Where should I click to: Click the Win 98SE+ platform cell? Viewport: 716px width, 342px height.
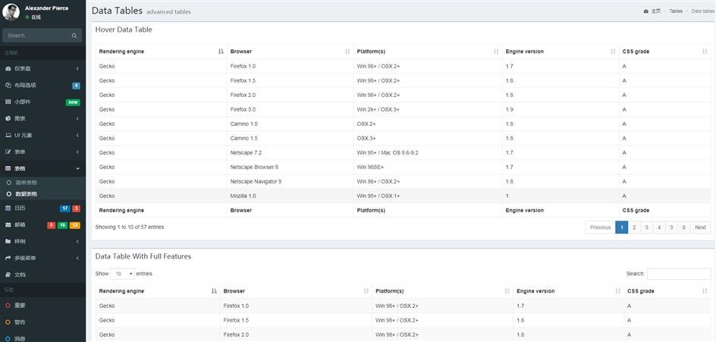point(428,167)
